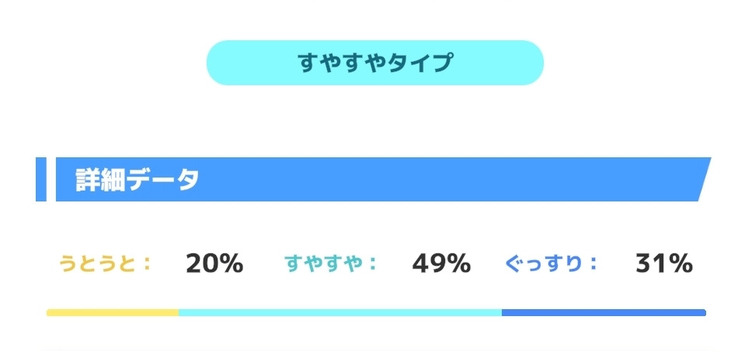This screenshot has height=351, width=752.
Task: Click the rounded left end of the sleep bar
Action: [49, 313]
